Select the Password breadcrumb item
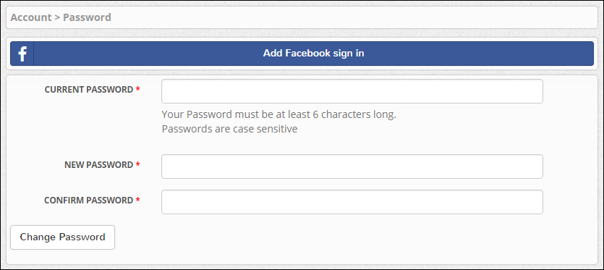The height and width of the screenshot is (270, 604). click(x=87, y=17)
